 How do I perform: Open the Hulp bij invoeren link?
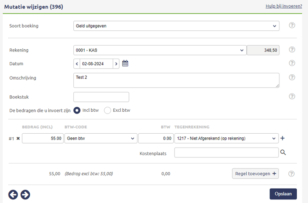coord(284,6)
